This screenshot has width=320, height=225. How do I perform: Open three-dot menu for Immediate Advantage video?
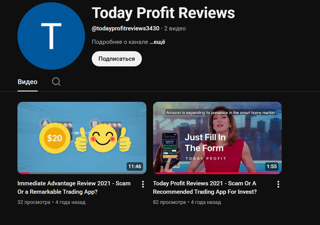click(143, 184)
